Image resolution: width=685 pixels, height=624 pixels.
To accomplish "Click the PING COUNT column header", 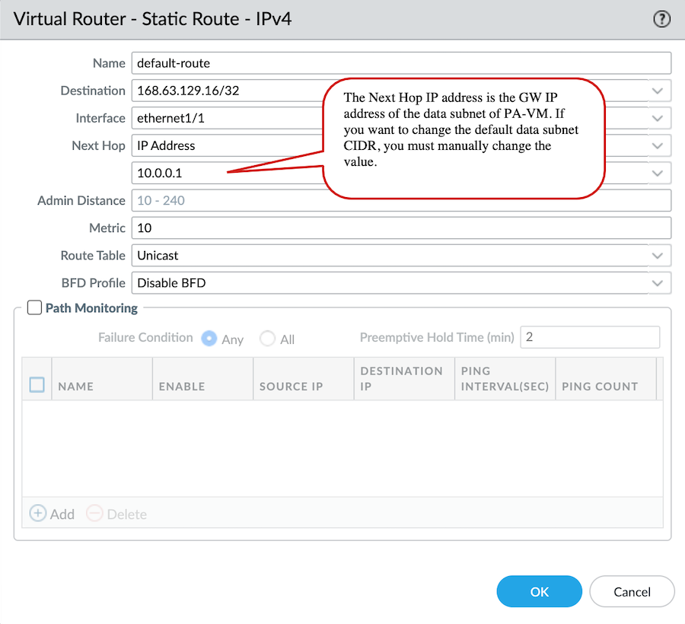I will pyautogui.click(x=600, y=386).
